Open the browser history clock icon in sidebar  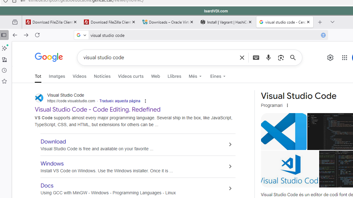[4, 70]
